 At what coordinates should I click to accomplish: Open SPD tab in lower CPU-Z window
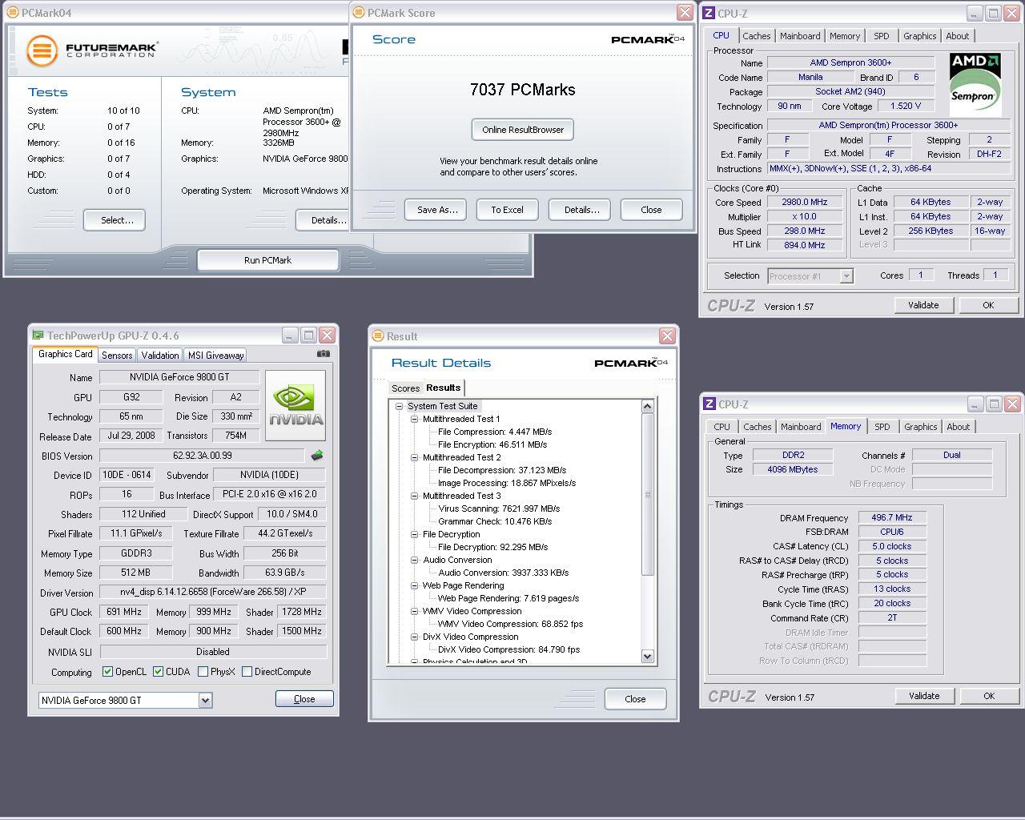pos(882,427)
